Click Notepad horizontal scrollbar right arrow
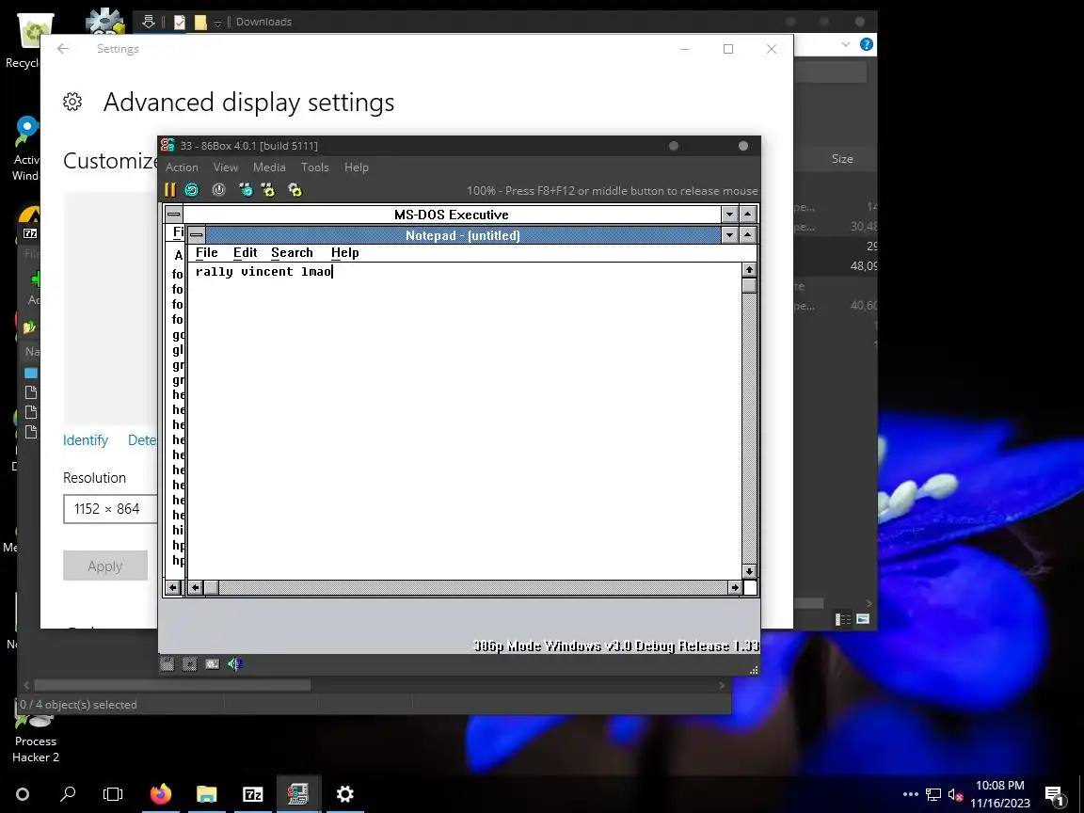Viewport: 1084px width, 813px height. [x=735, y=587]
